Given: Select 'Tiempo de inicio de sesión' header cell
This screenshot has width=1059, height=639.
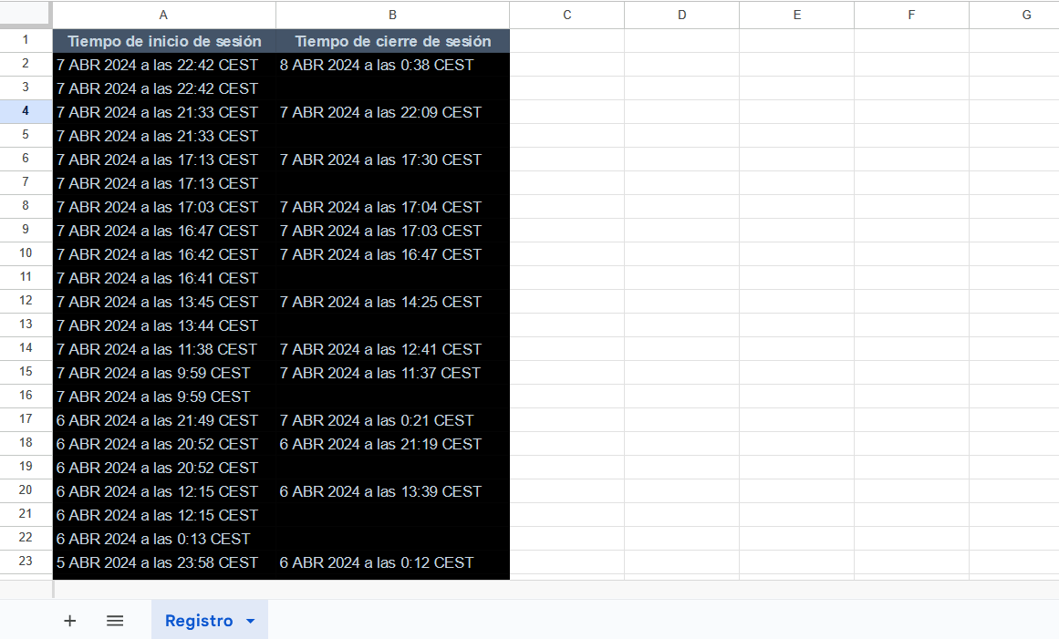Looking at the screenshot, I should click(x=164, y=41).
